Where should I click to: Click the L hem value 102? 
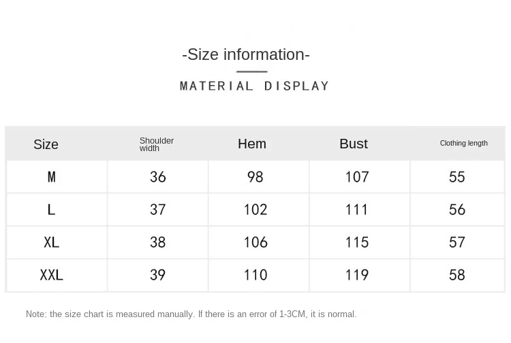255,210
